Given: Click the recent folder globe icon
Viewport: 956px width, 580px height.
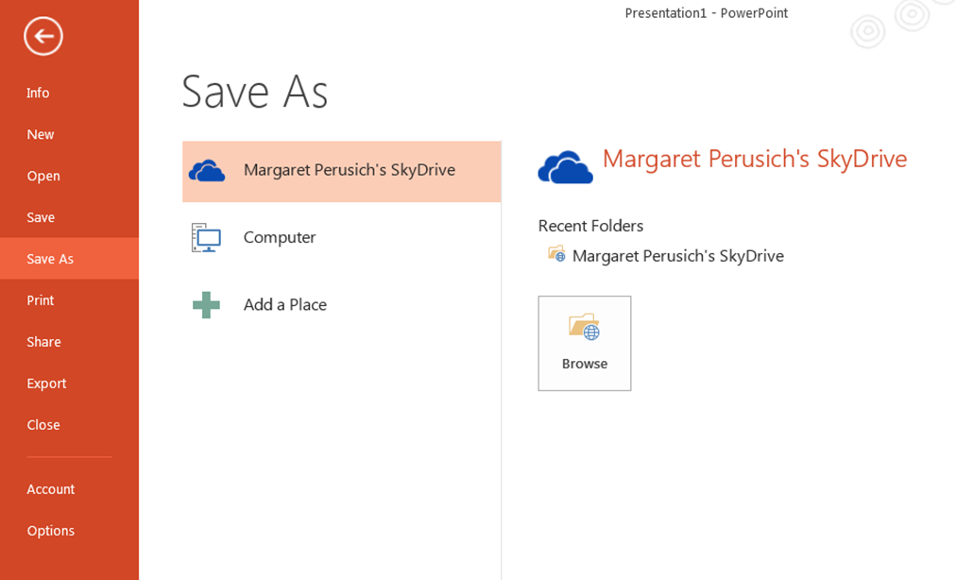Looking at the screenshot, I should tap(556, 254).
